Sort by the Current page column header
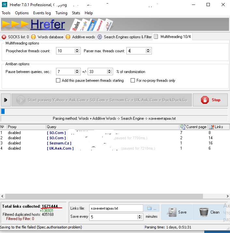 click(x=194, y=127)
